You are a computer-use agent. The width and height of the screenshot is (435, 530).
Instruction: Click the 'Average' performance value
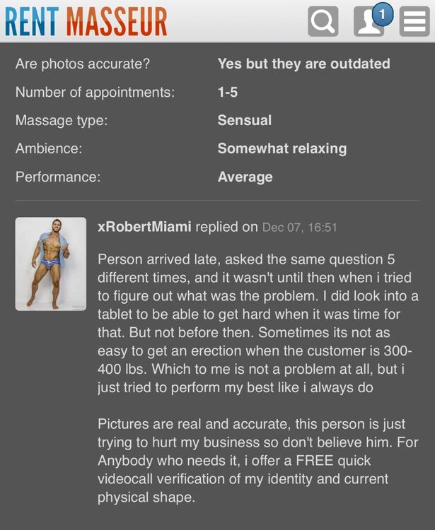point(245,177)
